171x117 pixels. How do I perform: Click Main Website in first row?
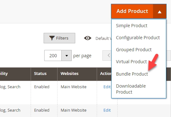74,87
